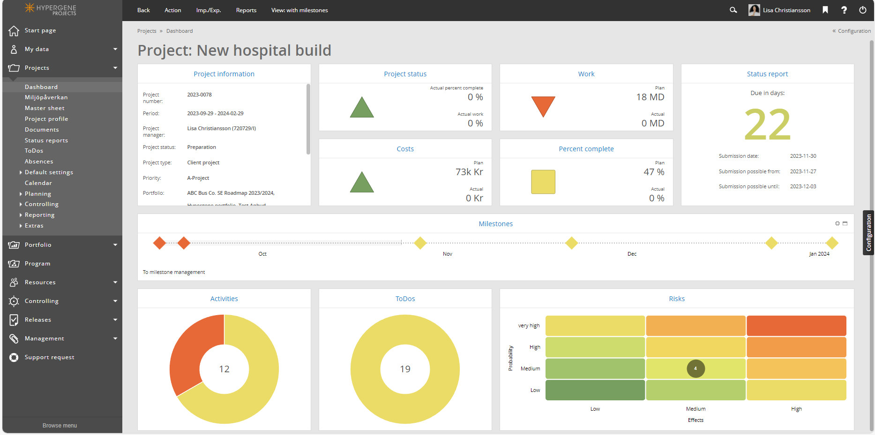
Task: Open help question mark icon
Action: click(x=844, y=10)
